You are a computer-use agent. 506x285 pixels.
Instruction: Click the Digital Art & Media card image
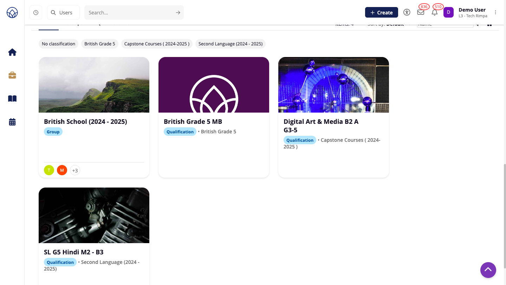333,85
